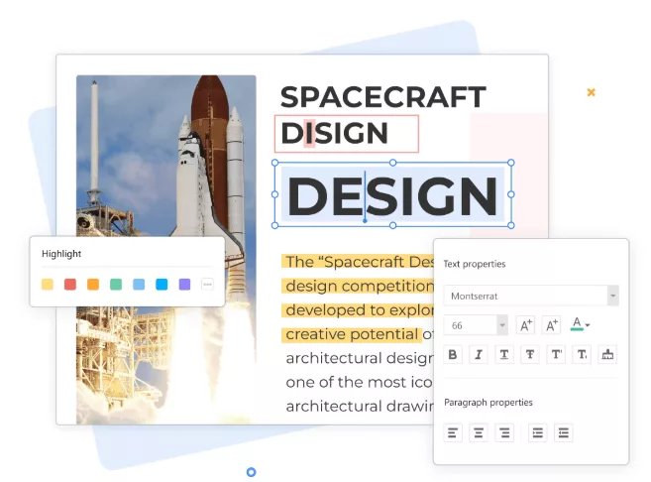Align paragraph to the left

(454, 432)
